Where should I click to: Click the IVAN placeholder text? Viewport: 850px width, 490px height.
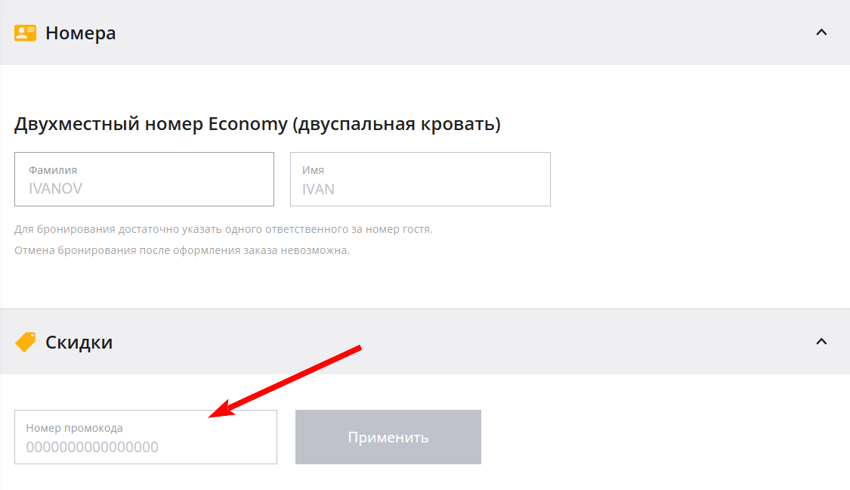click(318, 189)
